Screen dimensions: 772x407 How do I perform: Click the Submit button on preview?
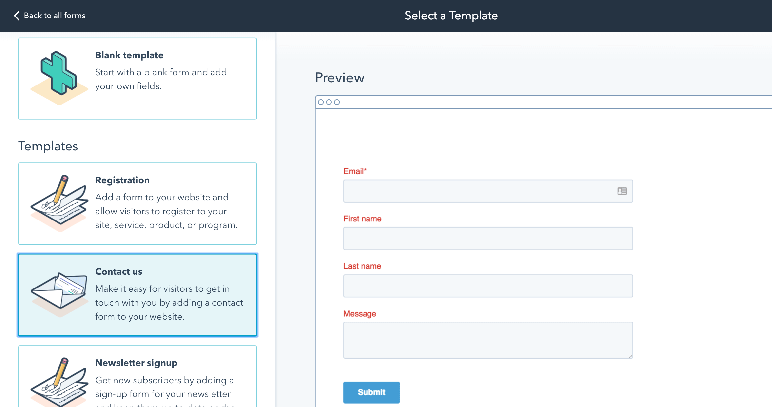click(371, 392)
